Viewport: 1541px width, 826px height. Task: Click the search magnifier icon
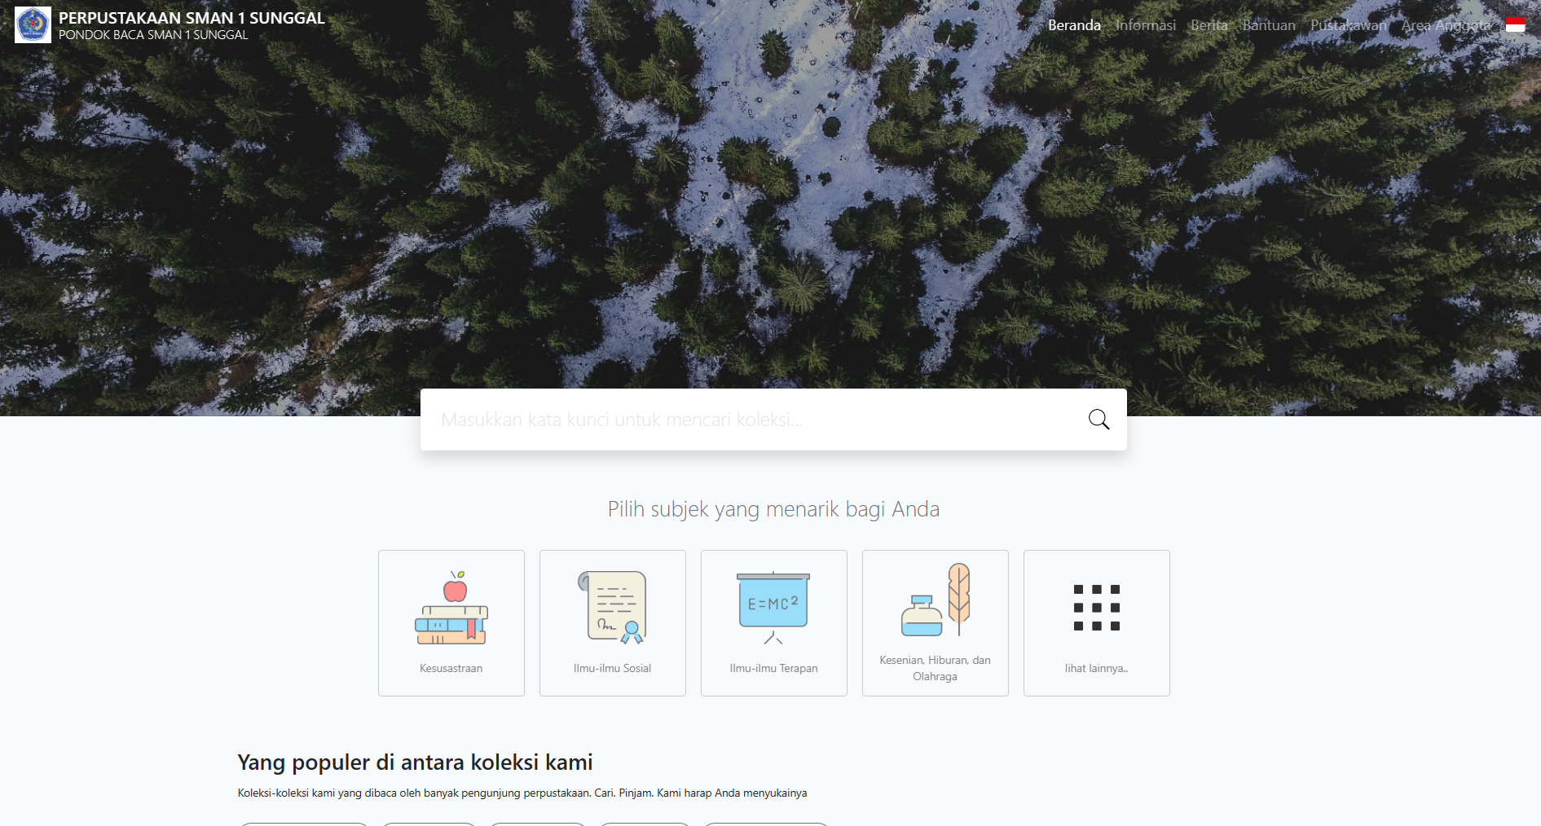1099,420
